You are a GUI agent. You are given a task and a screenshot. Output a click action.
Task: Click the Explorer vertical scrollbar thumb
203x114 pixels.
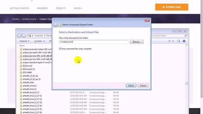187,83
